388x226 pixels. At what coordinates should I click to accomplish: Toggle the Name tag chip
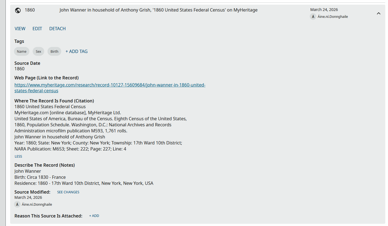(22, 51)
